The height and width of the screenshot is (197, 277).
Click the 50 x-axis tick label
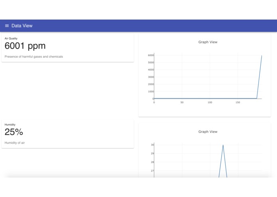[182, 102]
